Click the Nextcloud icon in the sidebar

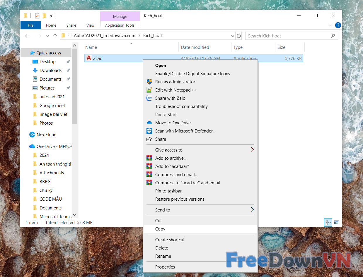32,135
